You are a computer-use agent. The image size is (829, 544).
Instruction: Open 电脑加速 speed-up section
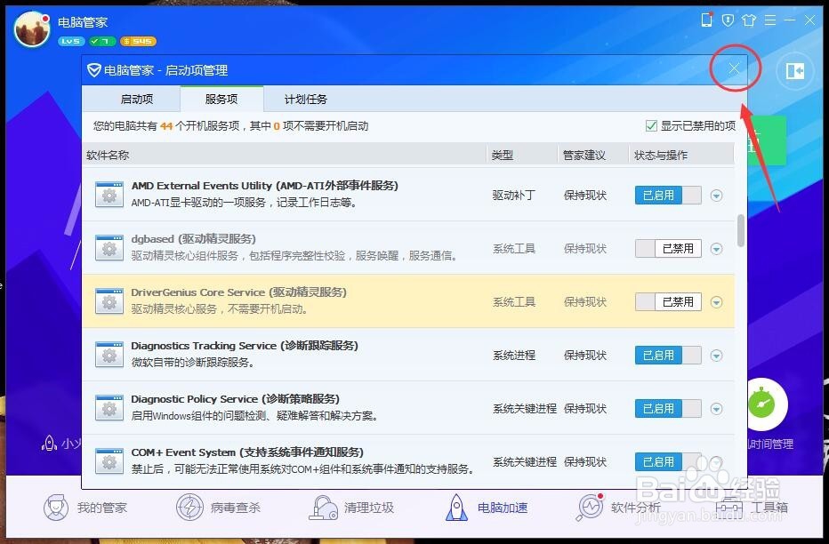(487, 508)
